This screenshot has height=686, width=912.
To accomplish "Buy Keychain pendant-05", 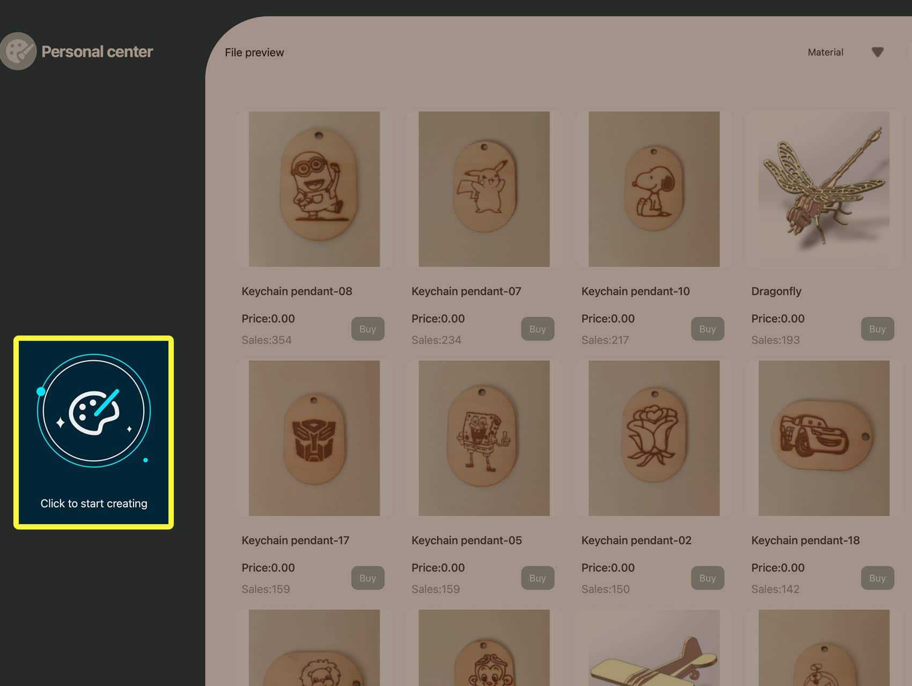I will [x=538, y=578].
